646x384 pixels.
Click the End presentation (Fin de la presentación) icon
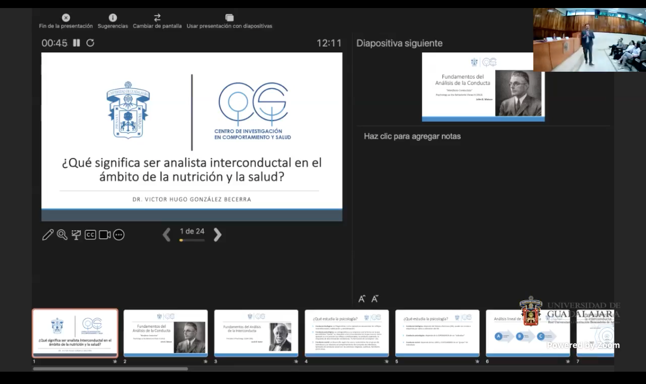pos(65,18)
